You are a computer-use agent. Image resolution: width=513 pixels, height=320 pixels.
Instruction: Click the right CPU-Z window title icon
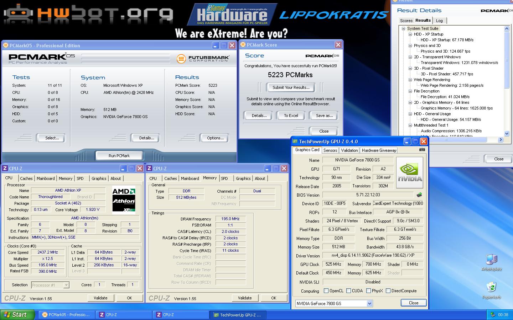point(150,169)
